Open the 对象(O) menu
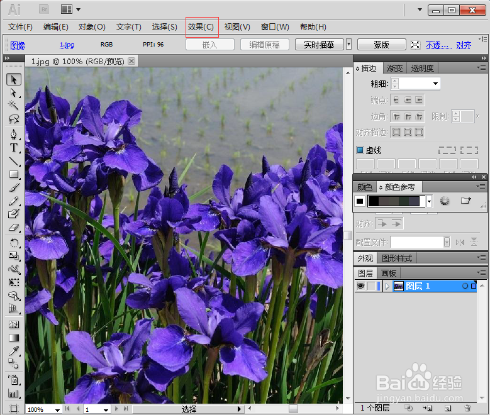The image size is (490, 415). [x=92, y=27]
